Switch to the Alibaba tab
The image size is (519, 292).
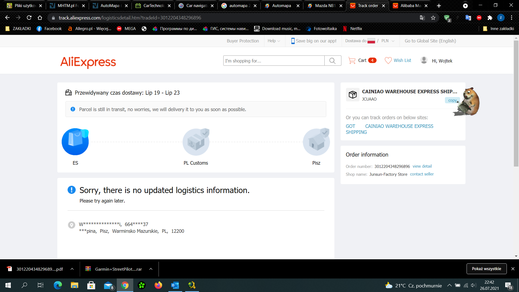tap(410, 6)
